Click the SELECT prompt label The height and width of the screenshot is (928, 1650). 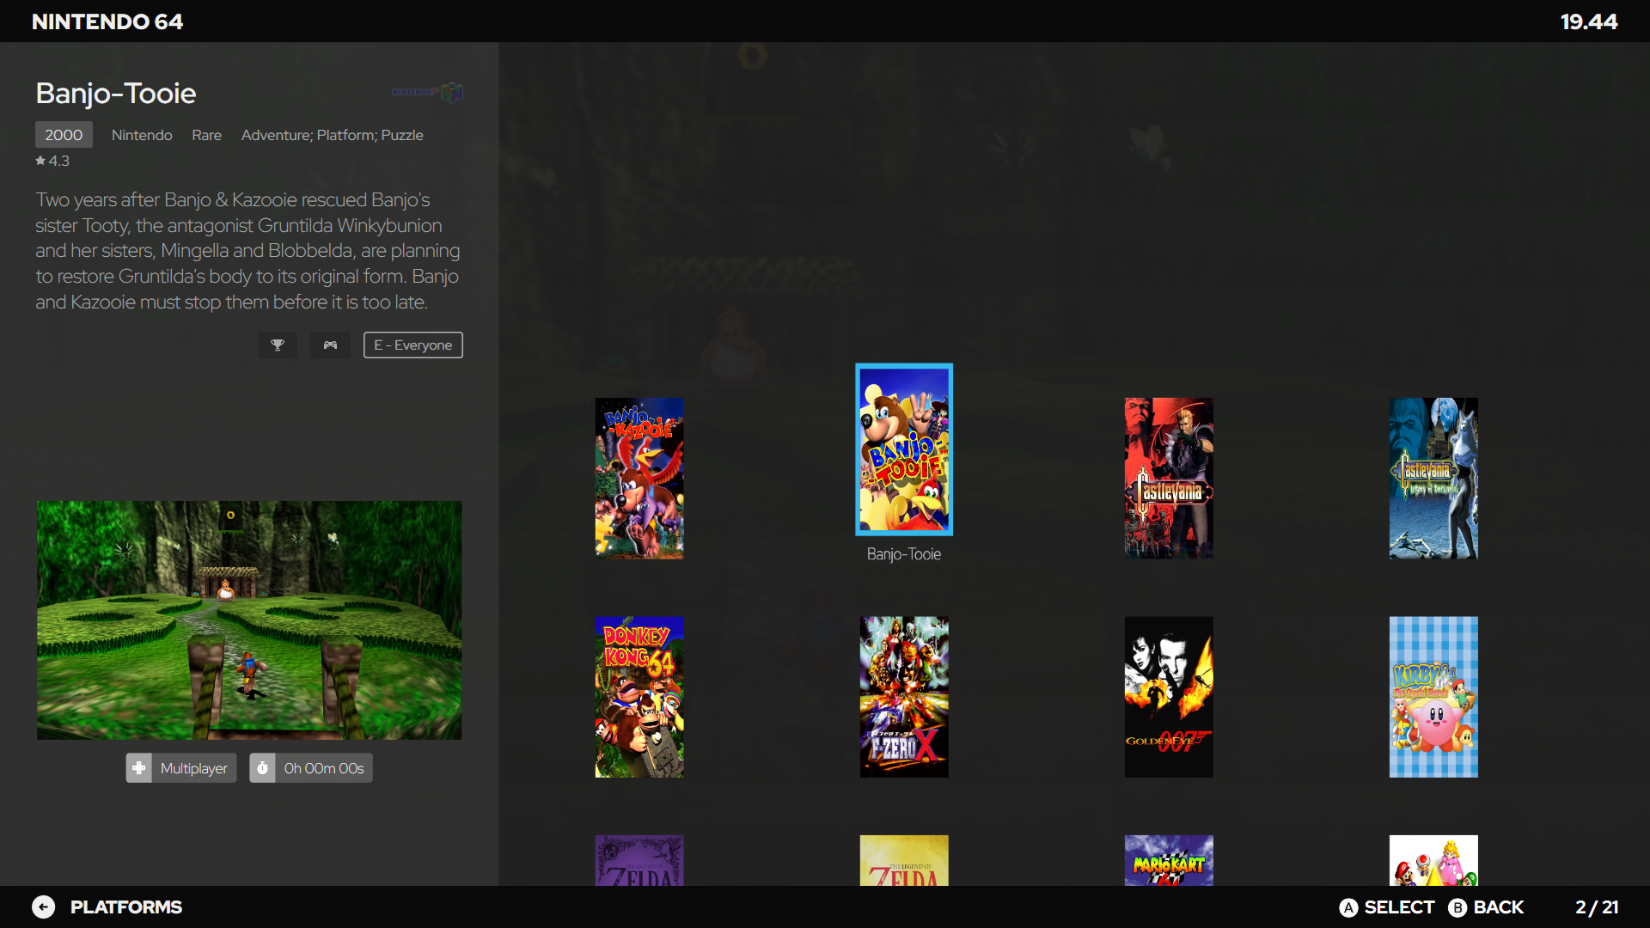(1399, 907)
